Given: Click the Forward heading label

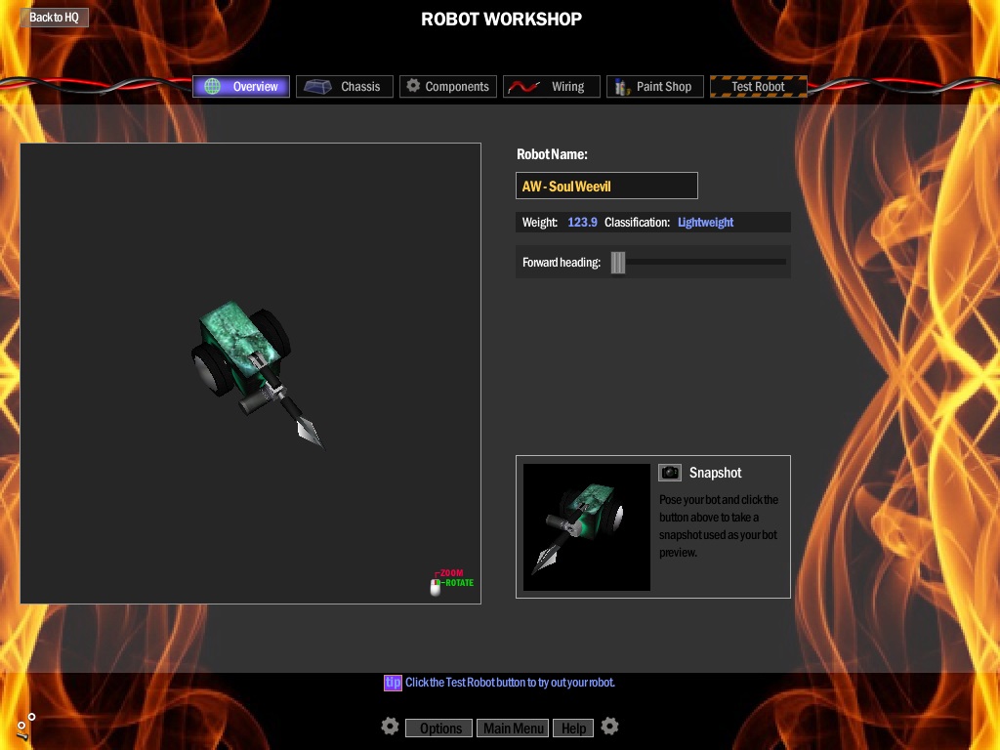Looking at the screenshot, I should click(562, 262).
